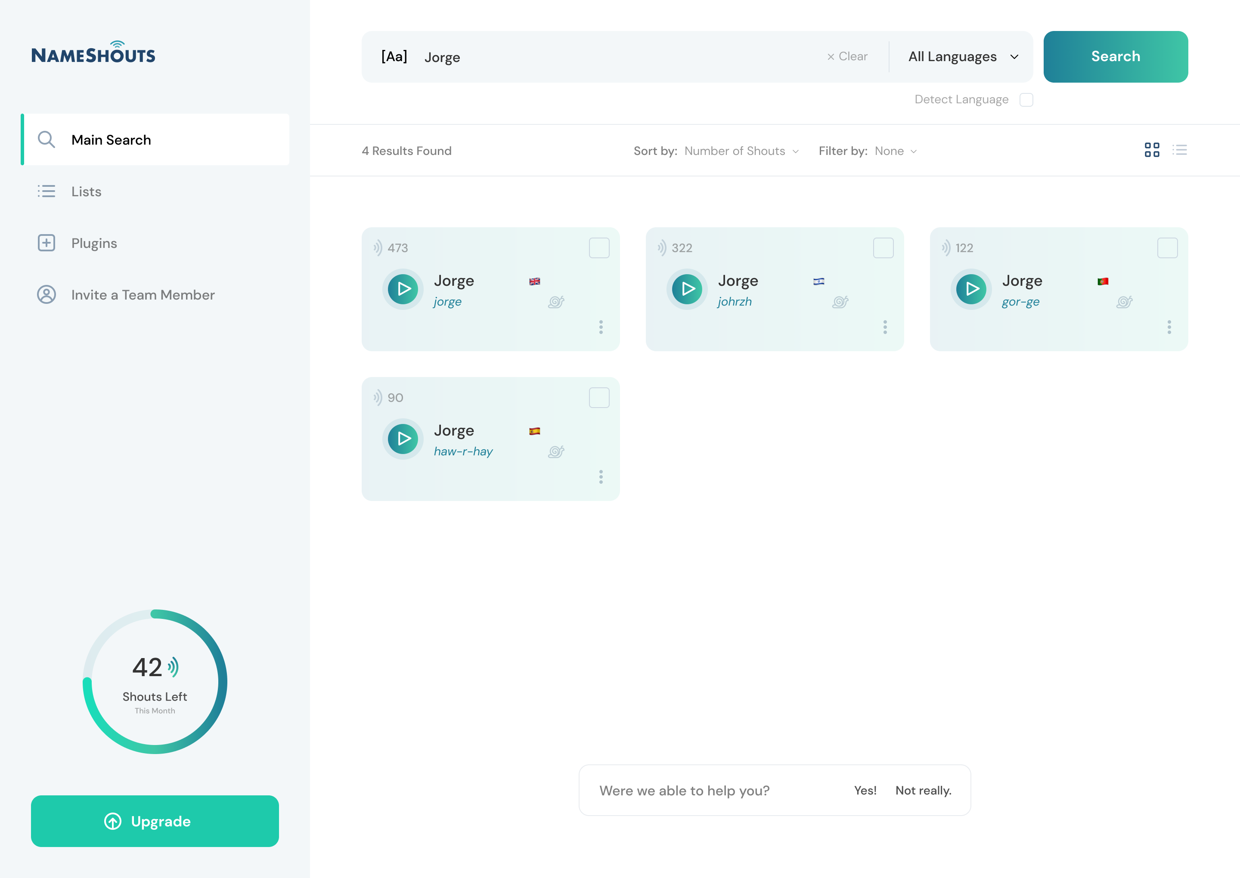1240x878 pixels.
Task: Open the Filter by None dropdown
Action: click(x=896, y=151)
